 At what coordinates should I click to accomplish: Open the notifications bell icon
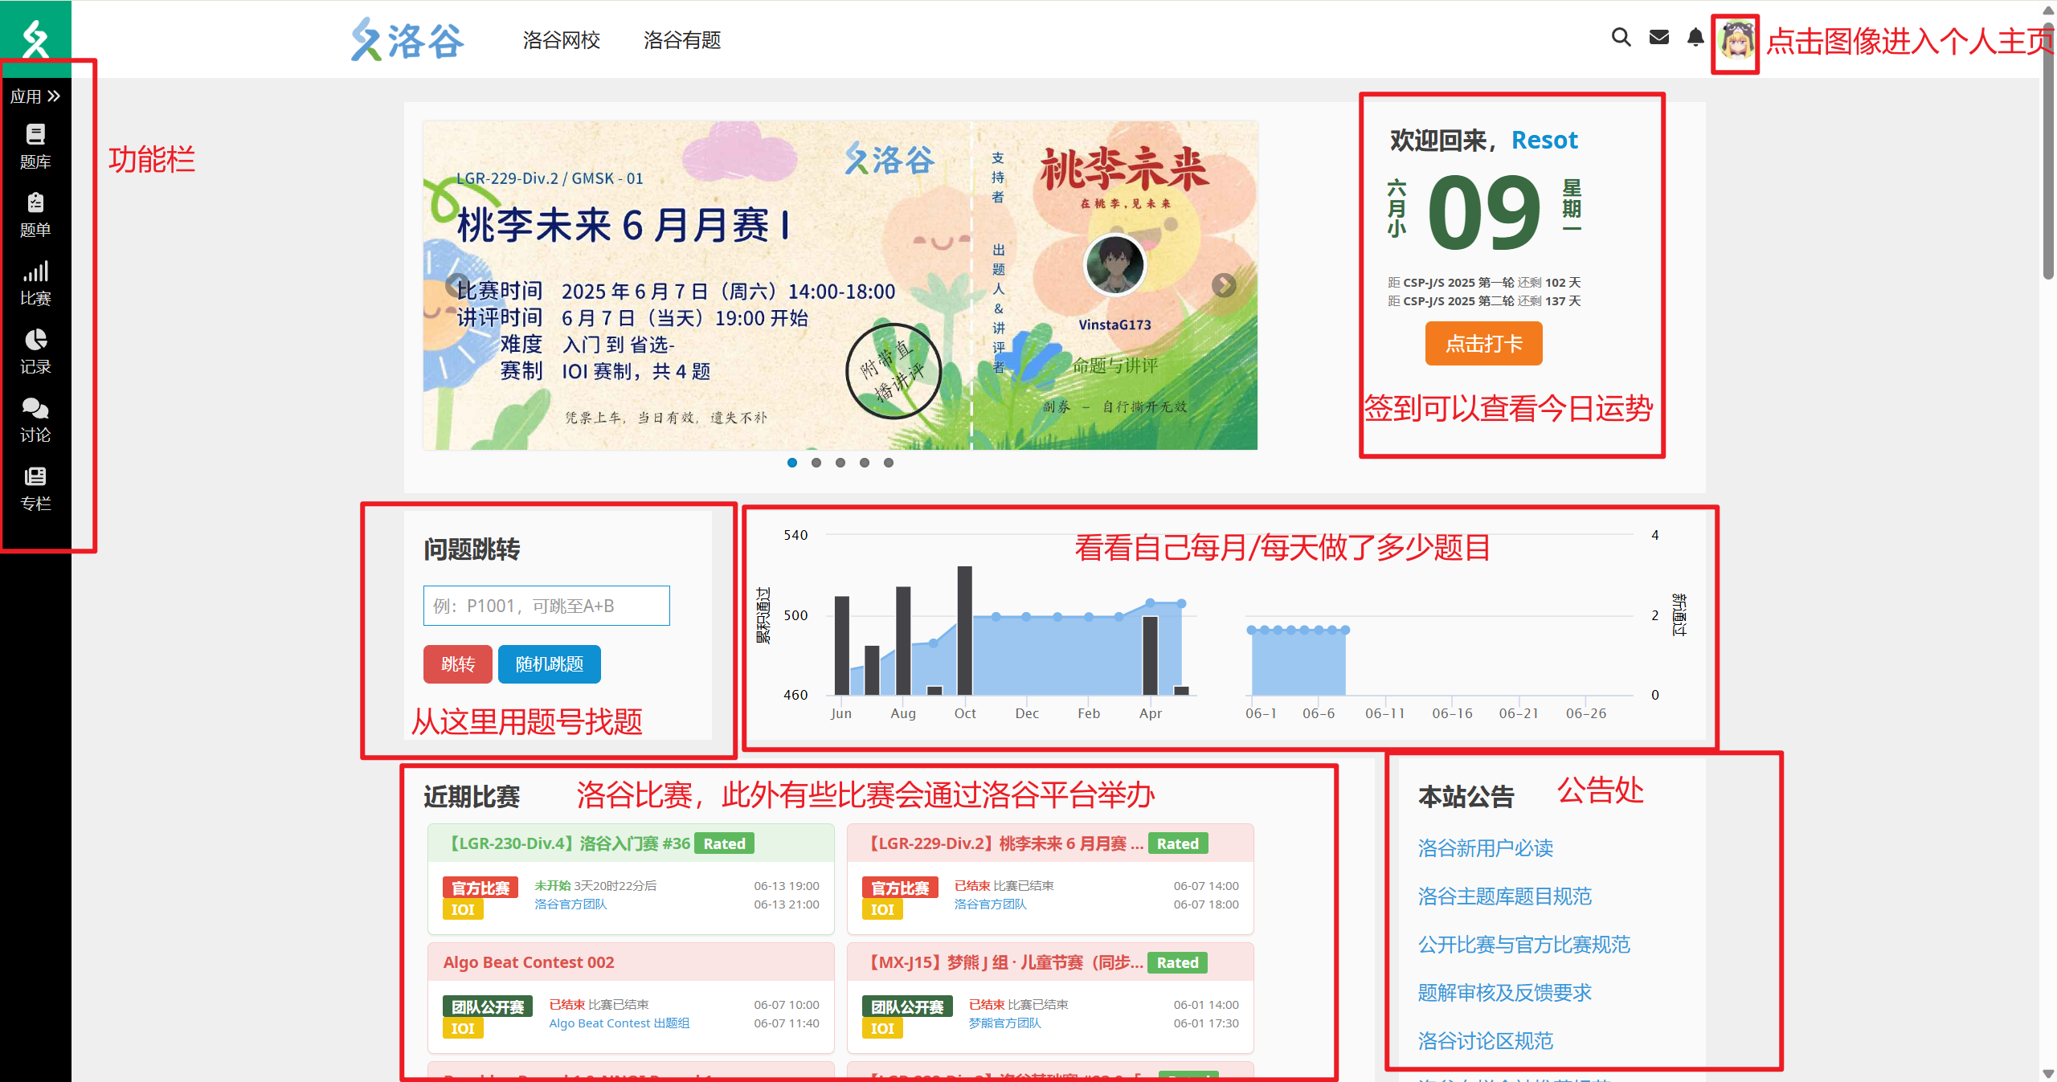tap(1695, 38)
